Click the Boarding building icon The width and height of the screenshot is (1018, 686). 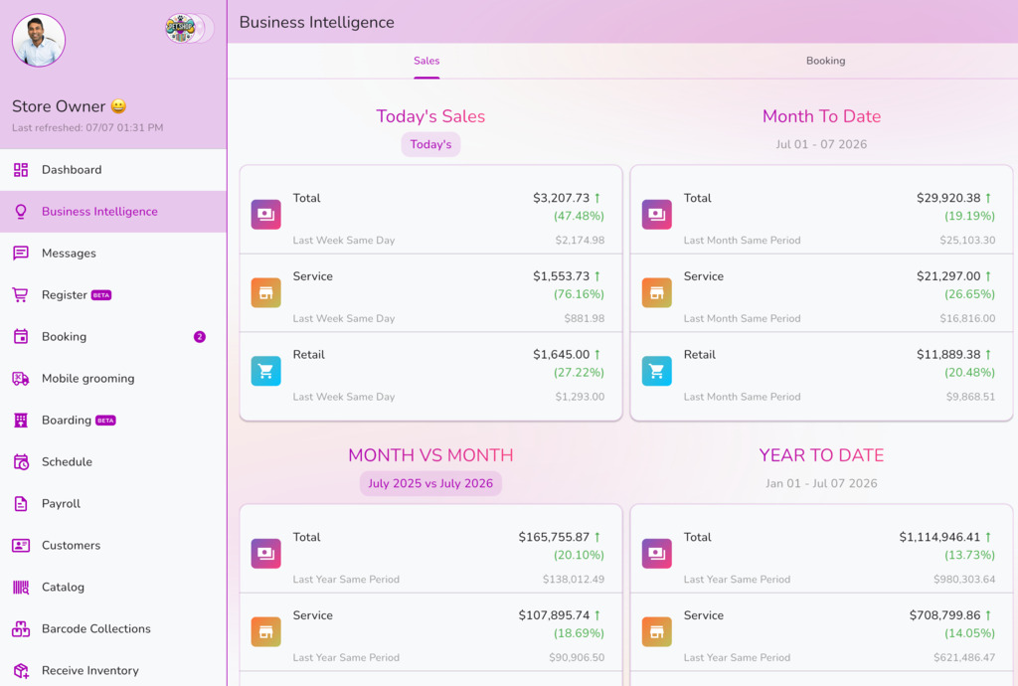(21, 420)
